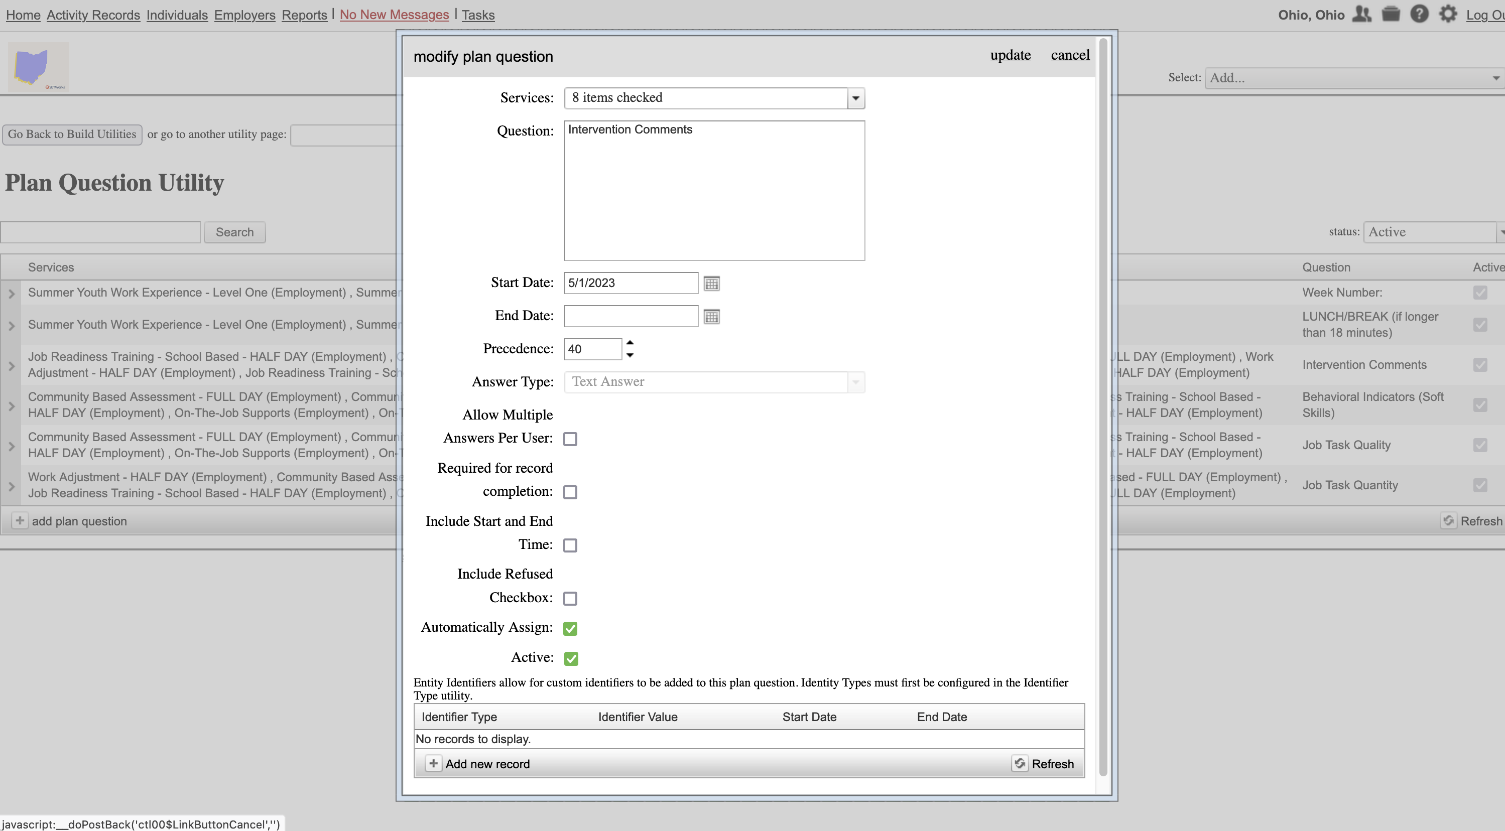The width and height of the screenshot is (1505, 831).
Task: Enable Required for record completion checkbox
Action: click(570, 492)
